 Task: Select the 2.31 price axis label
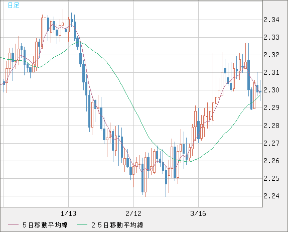271,72
